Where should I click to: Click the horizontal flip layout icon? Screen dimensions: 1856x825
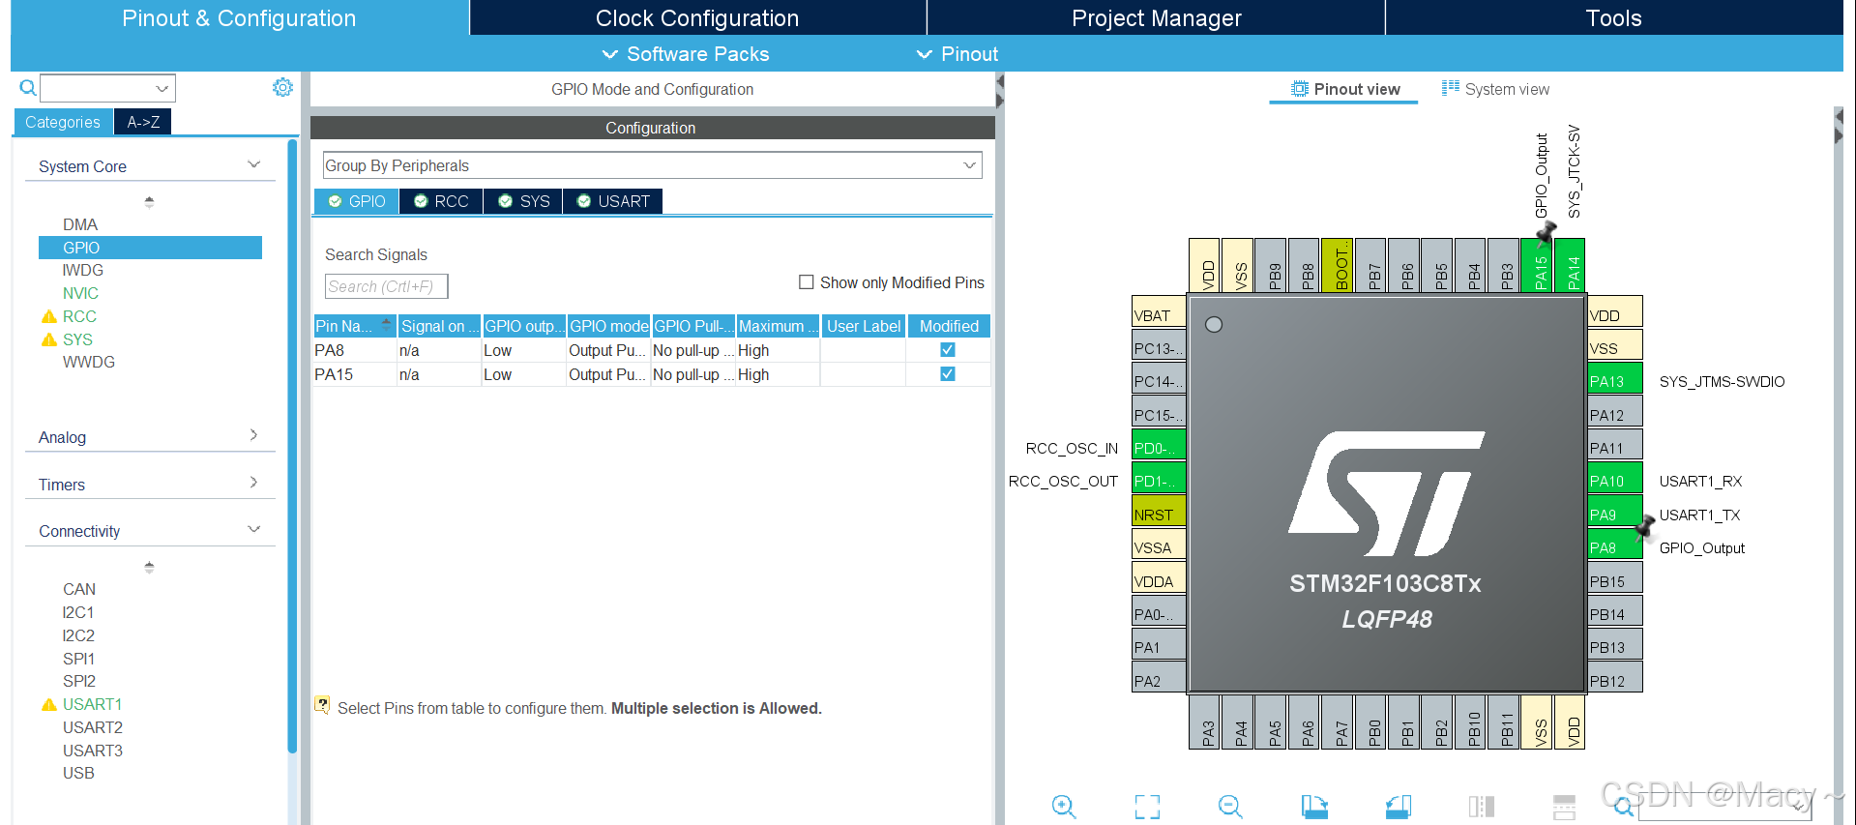tap(1564, 807)
